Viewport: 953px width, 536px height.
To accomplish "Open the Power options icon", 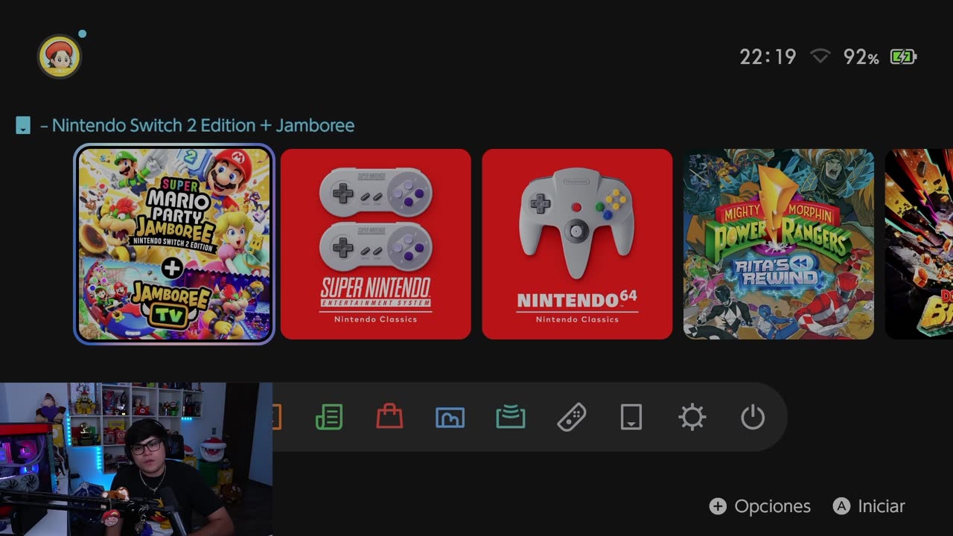I will 753,418.
